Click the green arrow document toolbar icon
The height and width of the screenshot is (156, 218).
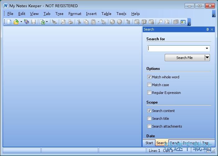coord(42,22)
